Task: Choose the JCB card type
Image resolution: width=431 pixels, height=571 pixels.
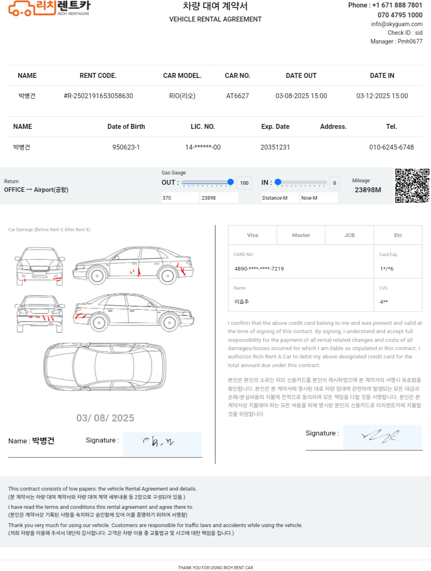Action: coord(349,235)
